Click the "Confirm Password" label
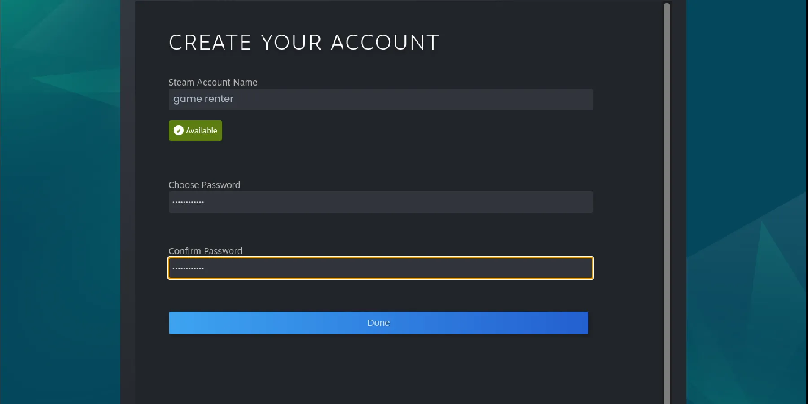This screenshot has height=404, width=808. point(205,251)
